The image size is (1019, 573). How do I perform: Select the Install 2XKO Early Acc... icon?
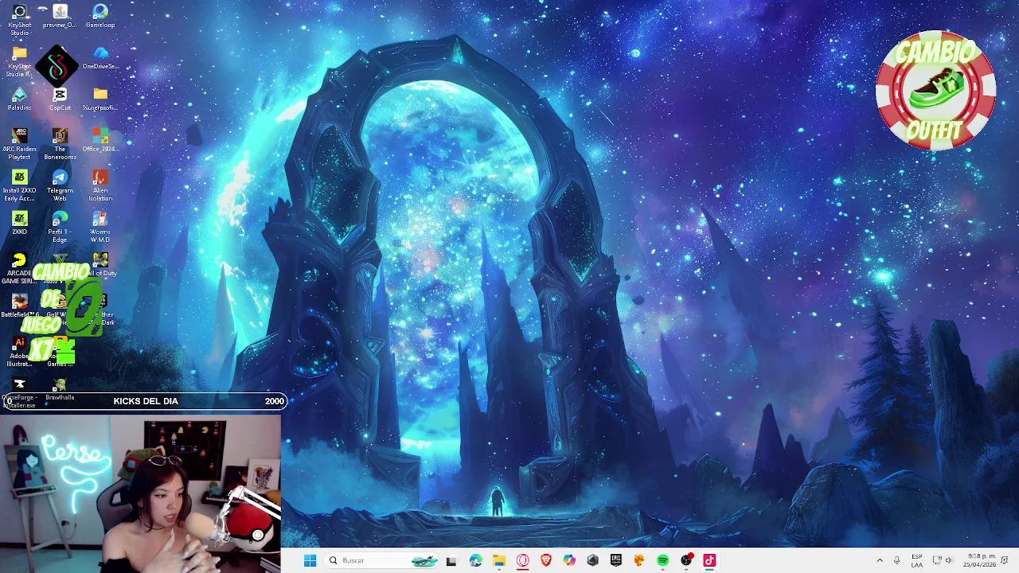pos(19,185)
